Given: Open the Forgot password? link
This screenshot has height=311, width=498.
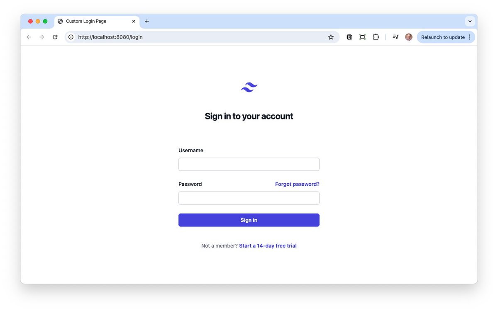Looking at the screenshot, I should point(297,184).
